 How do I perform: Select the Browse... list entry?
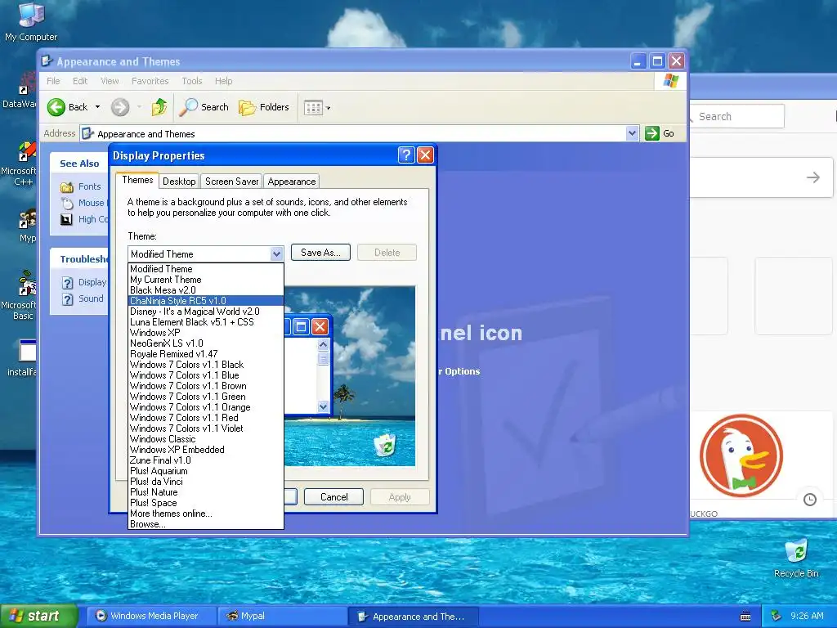(x=206, y=524)
